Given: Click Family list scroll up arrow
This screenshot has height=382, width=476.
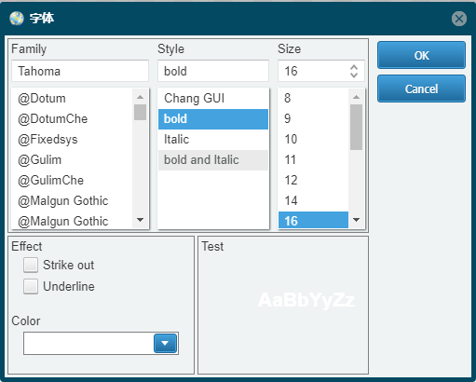Looking at the screenshot, I should point(140,97).
